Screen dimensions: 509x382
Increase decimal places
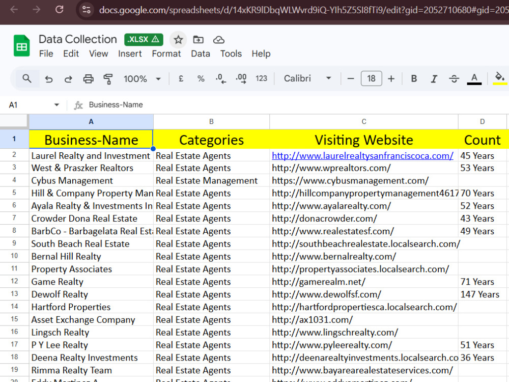pyautogui.click(x=241, y=78)
